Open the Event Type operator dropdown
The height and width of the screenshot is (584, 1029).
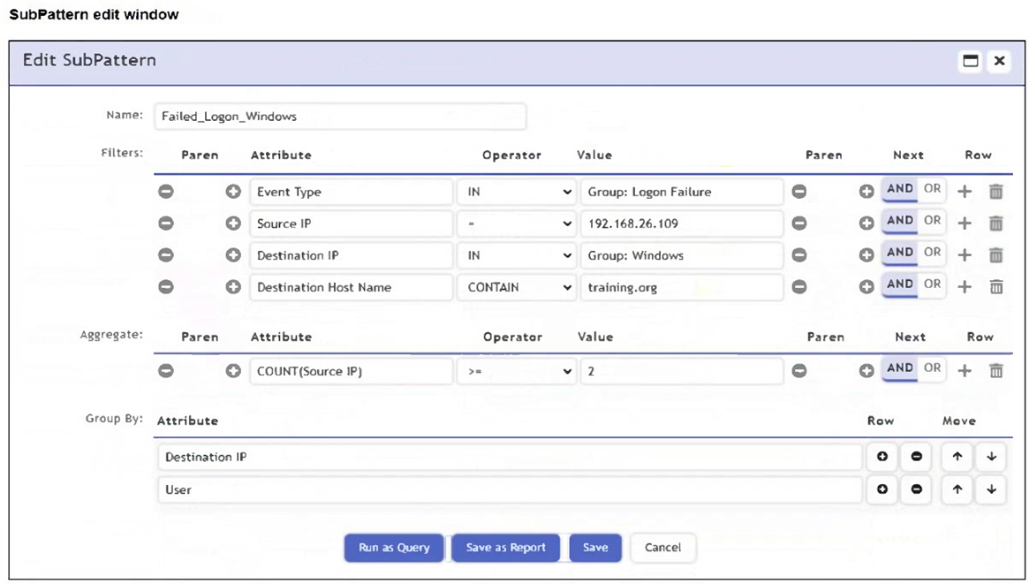(516, 192)
